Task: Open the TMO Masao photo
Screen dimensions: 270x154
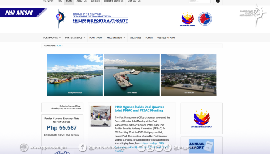Action: 132,75
